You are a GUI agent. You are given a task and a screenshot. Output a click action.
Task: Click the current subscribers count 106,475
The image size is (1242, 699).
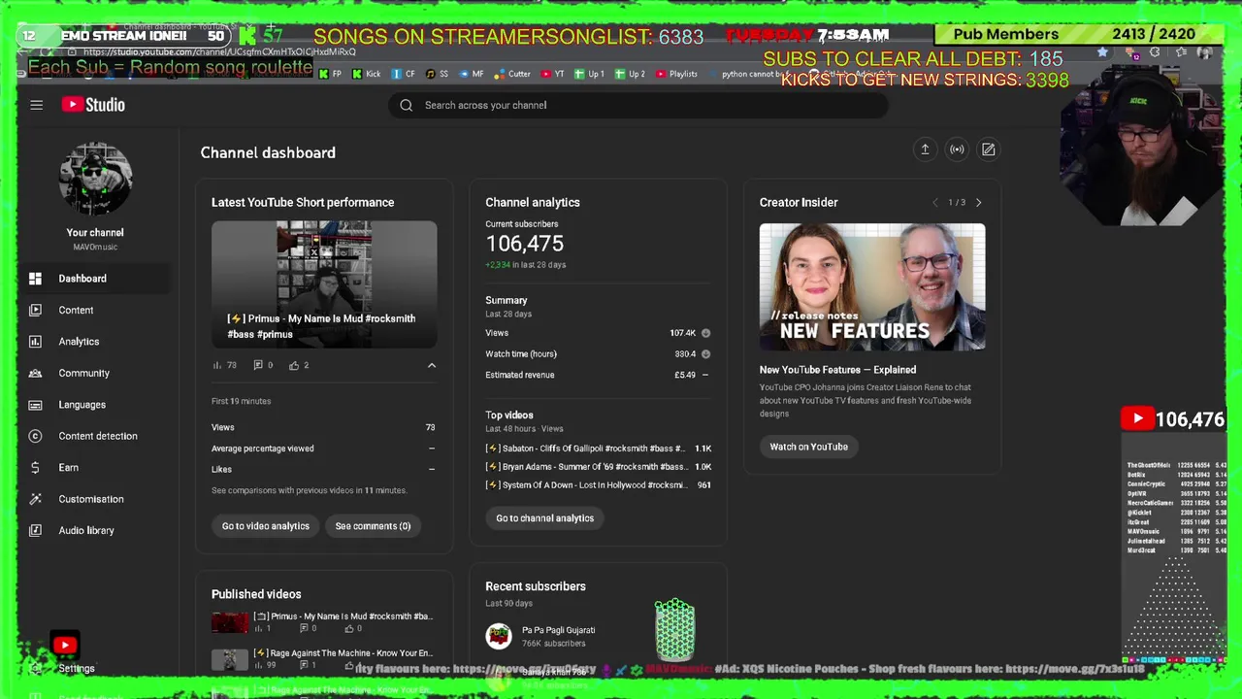tap(524, 244)
